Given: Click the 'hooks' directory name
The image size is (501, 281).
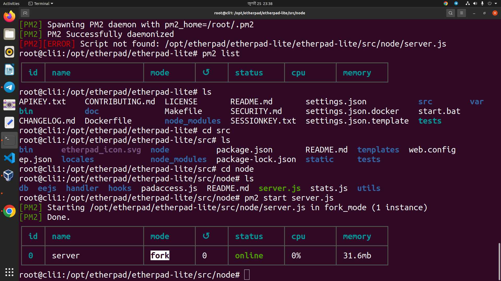Looking at the screenshot, I should [120, 188].
